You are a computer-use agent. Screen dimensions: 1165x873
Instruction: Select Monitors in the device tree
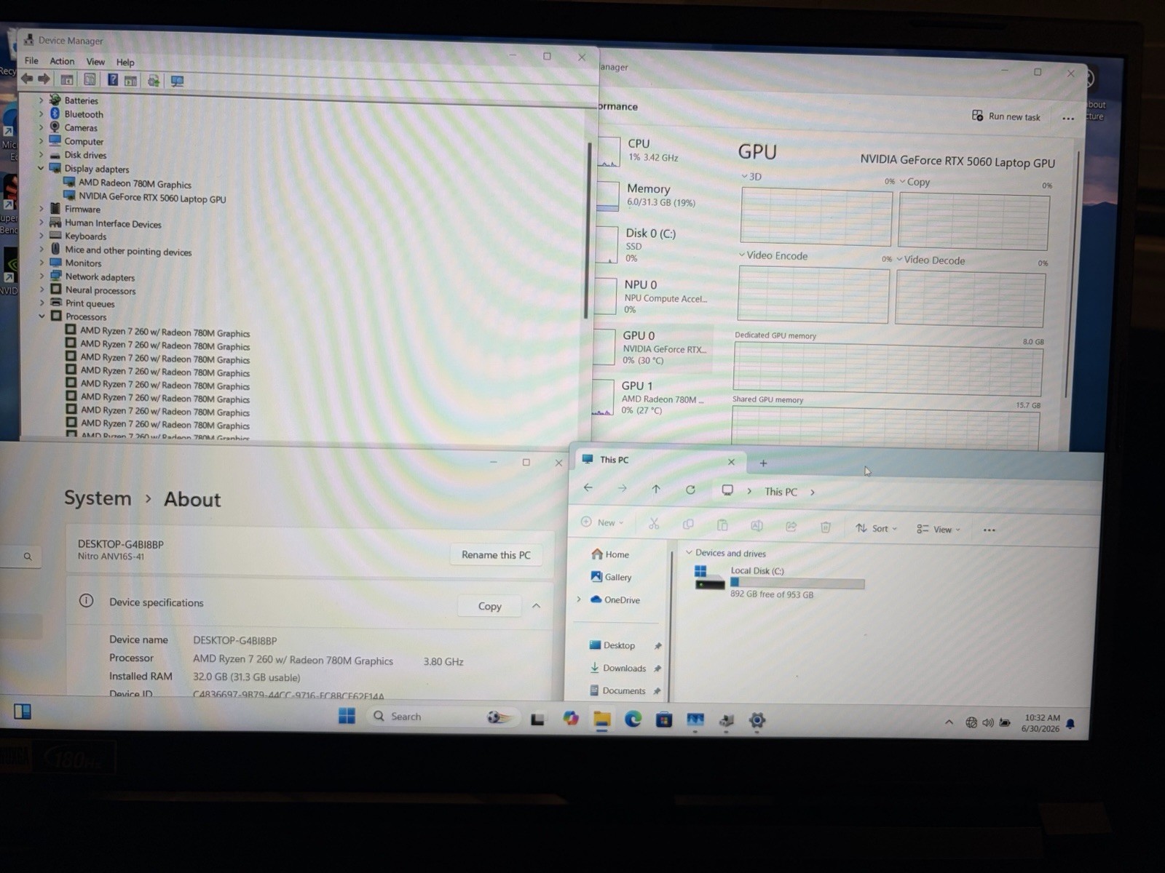click(83, 263)
